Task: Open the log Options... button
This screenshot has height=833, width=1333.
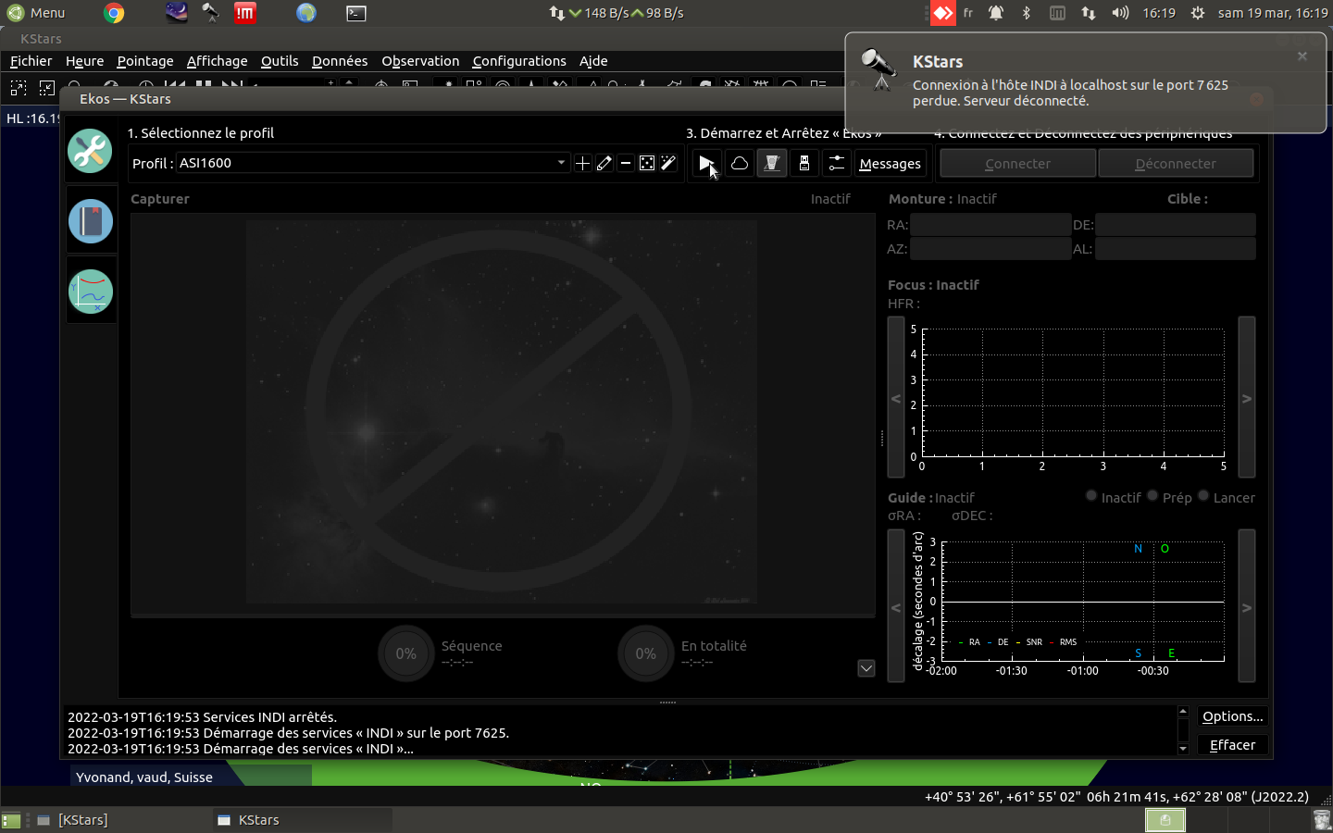Action: [x=1233, y=716]
